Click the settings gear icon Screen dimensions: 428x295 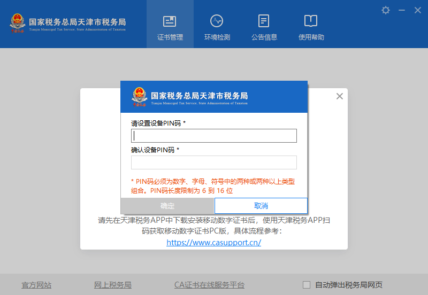coord(385,10)
